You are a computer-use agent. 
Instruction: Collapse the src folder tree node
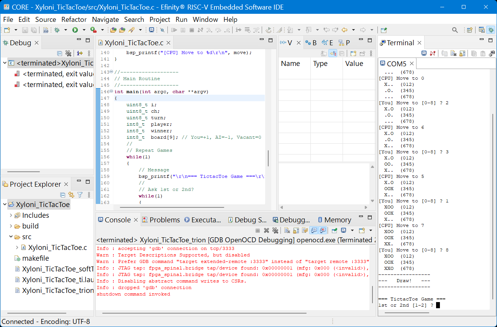pos(11,237)
